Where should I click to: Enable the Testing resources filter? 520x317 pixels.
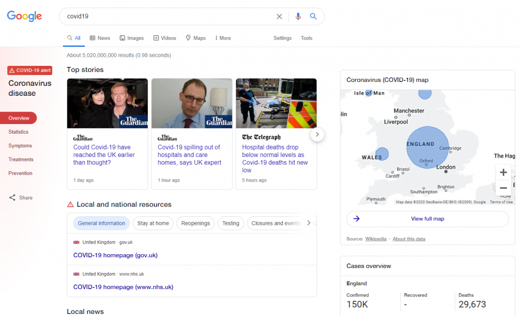(231, 223)
